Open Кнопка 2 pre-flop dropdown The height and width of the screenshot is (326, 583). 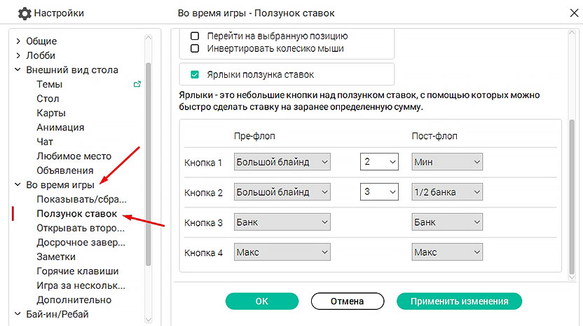tap(282, 192)
